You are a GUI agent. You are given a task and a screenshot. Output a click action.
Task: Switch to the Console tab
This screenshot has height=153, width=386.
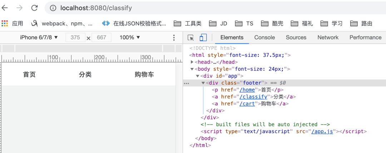264,37
